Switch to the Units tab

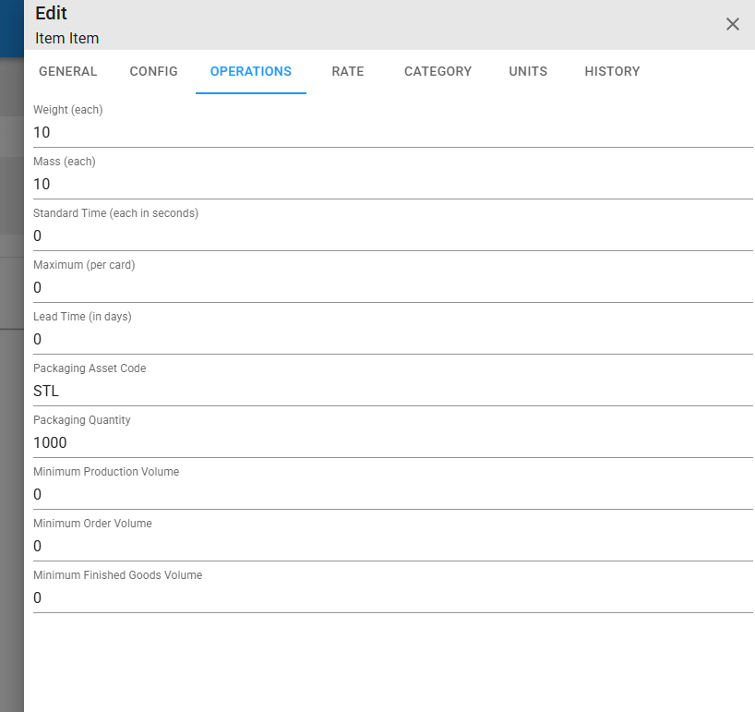528,71
